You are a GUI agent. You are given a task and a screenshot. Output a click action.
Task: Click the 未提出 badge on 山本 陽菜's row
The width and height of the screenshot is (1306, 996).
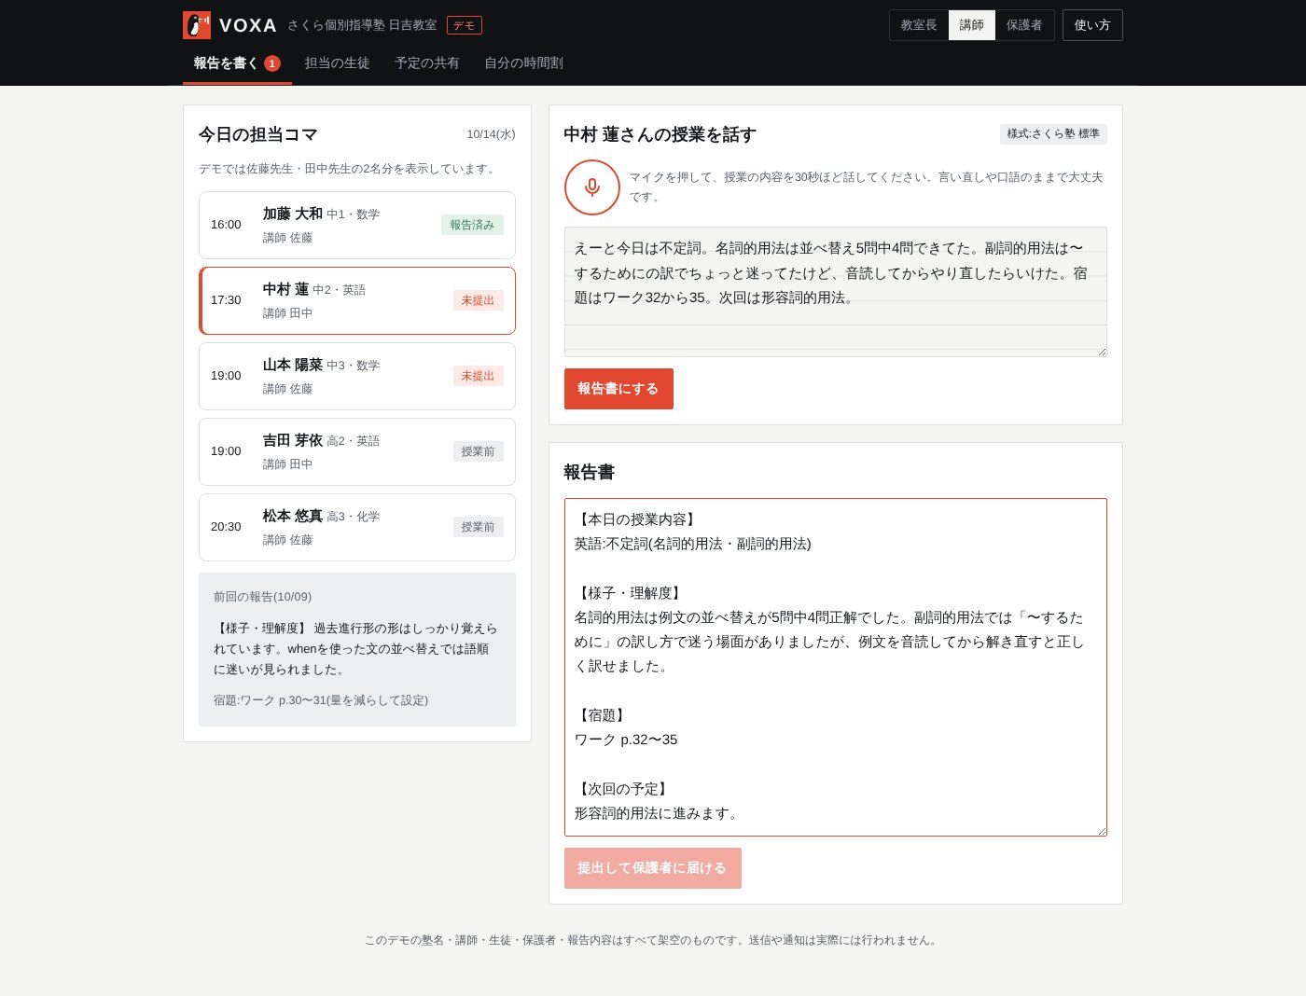pos(478,376)
